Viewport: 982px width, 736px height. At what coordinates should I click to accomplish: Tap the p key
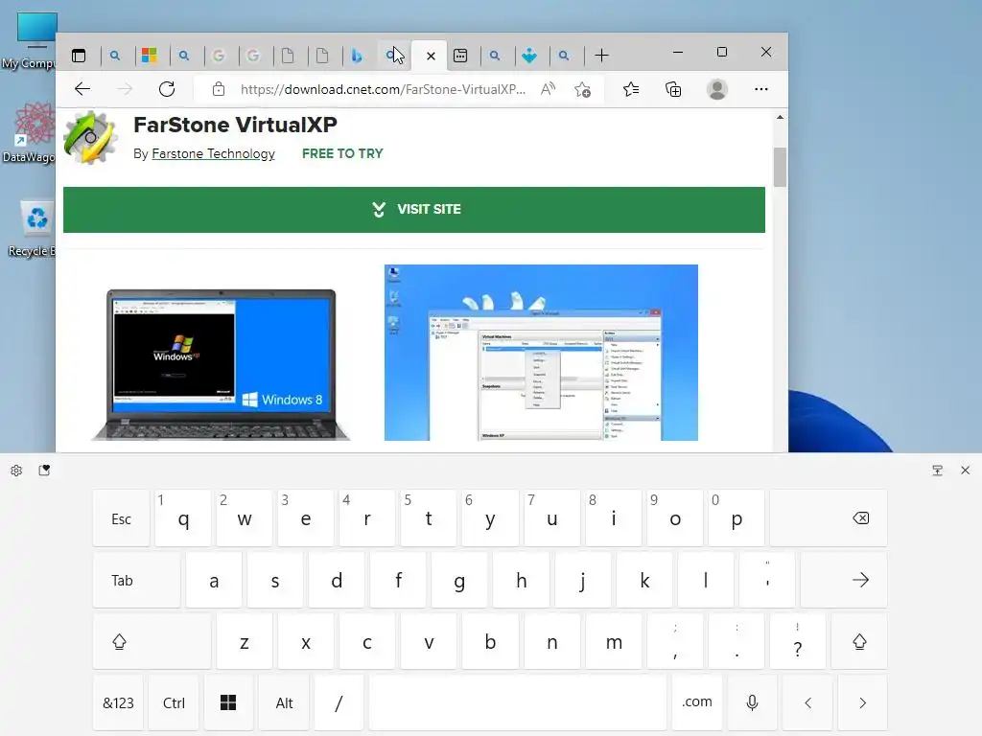coord(736,518)
